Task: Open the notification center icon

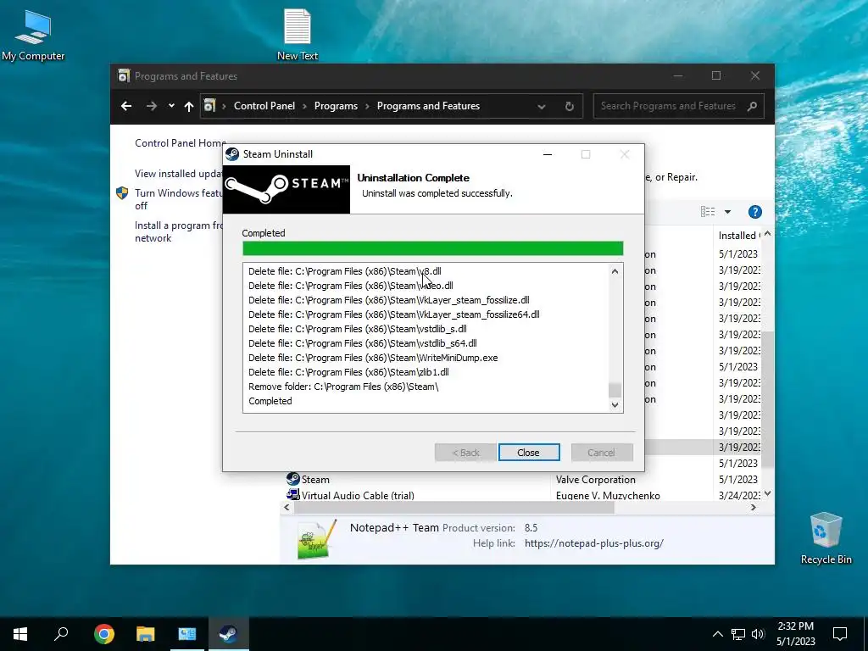Action: coord(840,634)
